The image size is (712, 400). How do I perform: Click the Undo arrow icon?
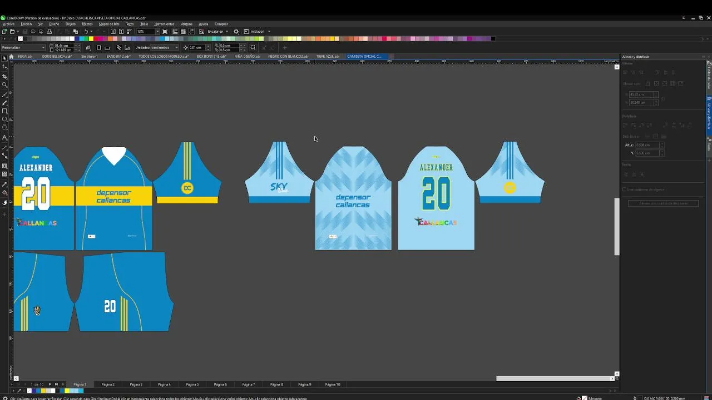[x=86, y=32]
